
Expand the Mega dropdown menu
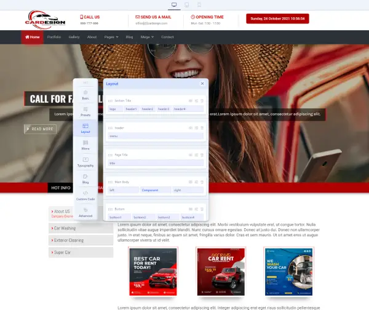(x=147, y=37)
